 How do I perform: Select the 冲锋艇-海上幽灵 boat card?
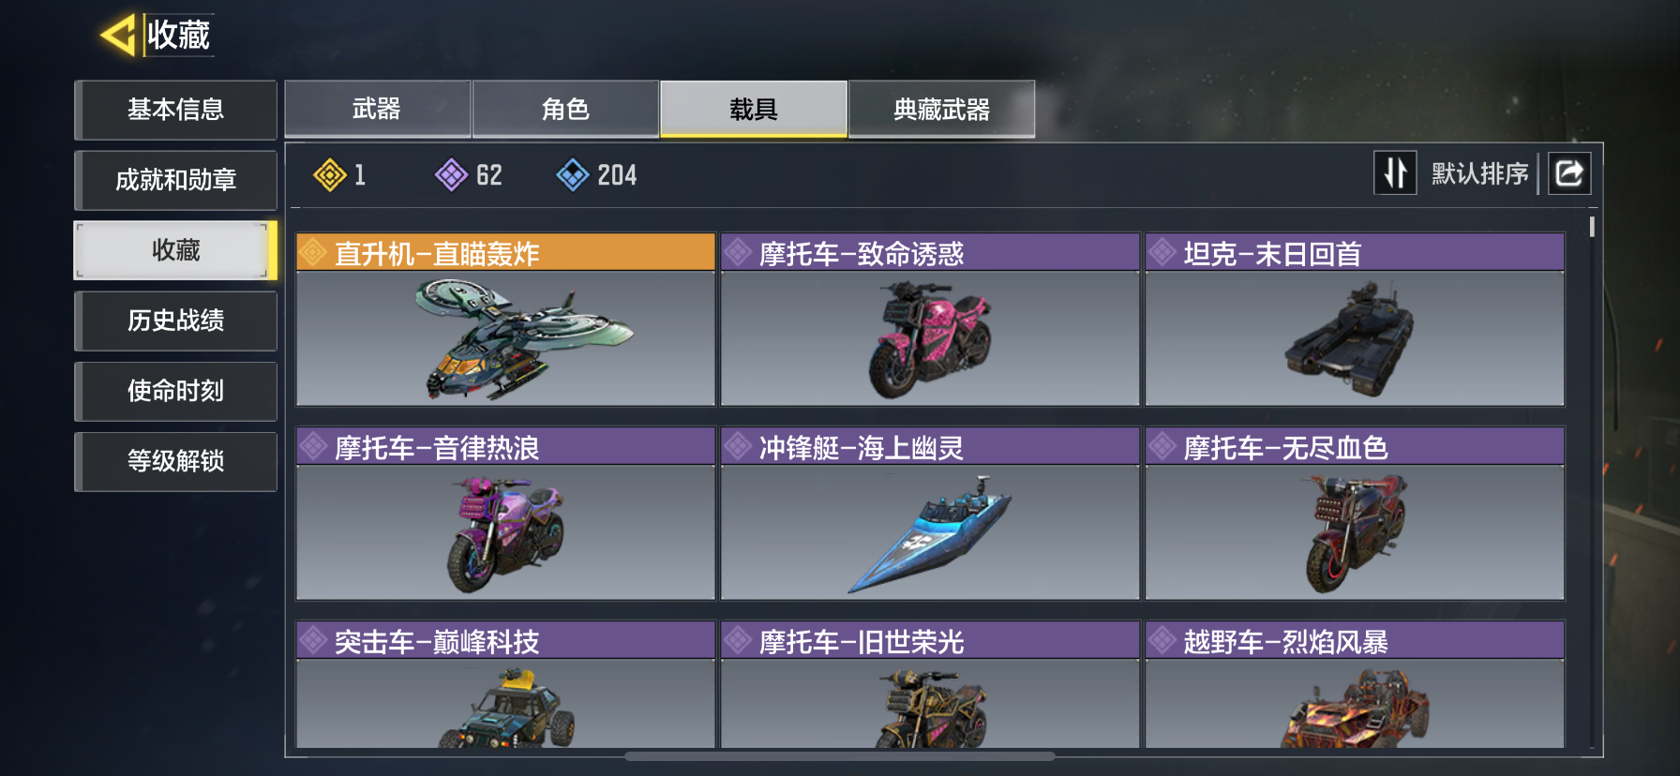point(930,514)
